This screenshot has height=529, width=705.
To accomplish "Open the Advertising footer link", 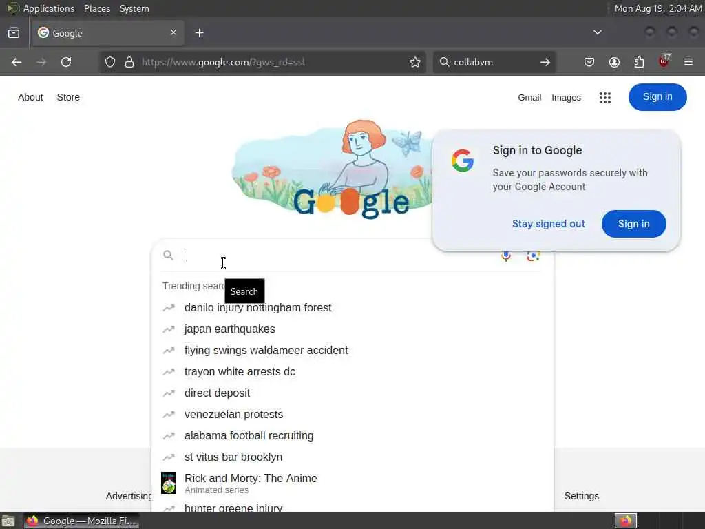I will point(129,496).
